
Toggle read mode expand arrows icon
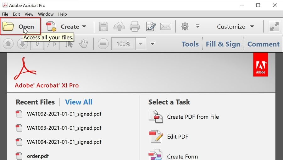(x=274, y=26)
